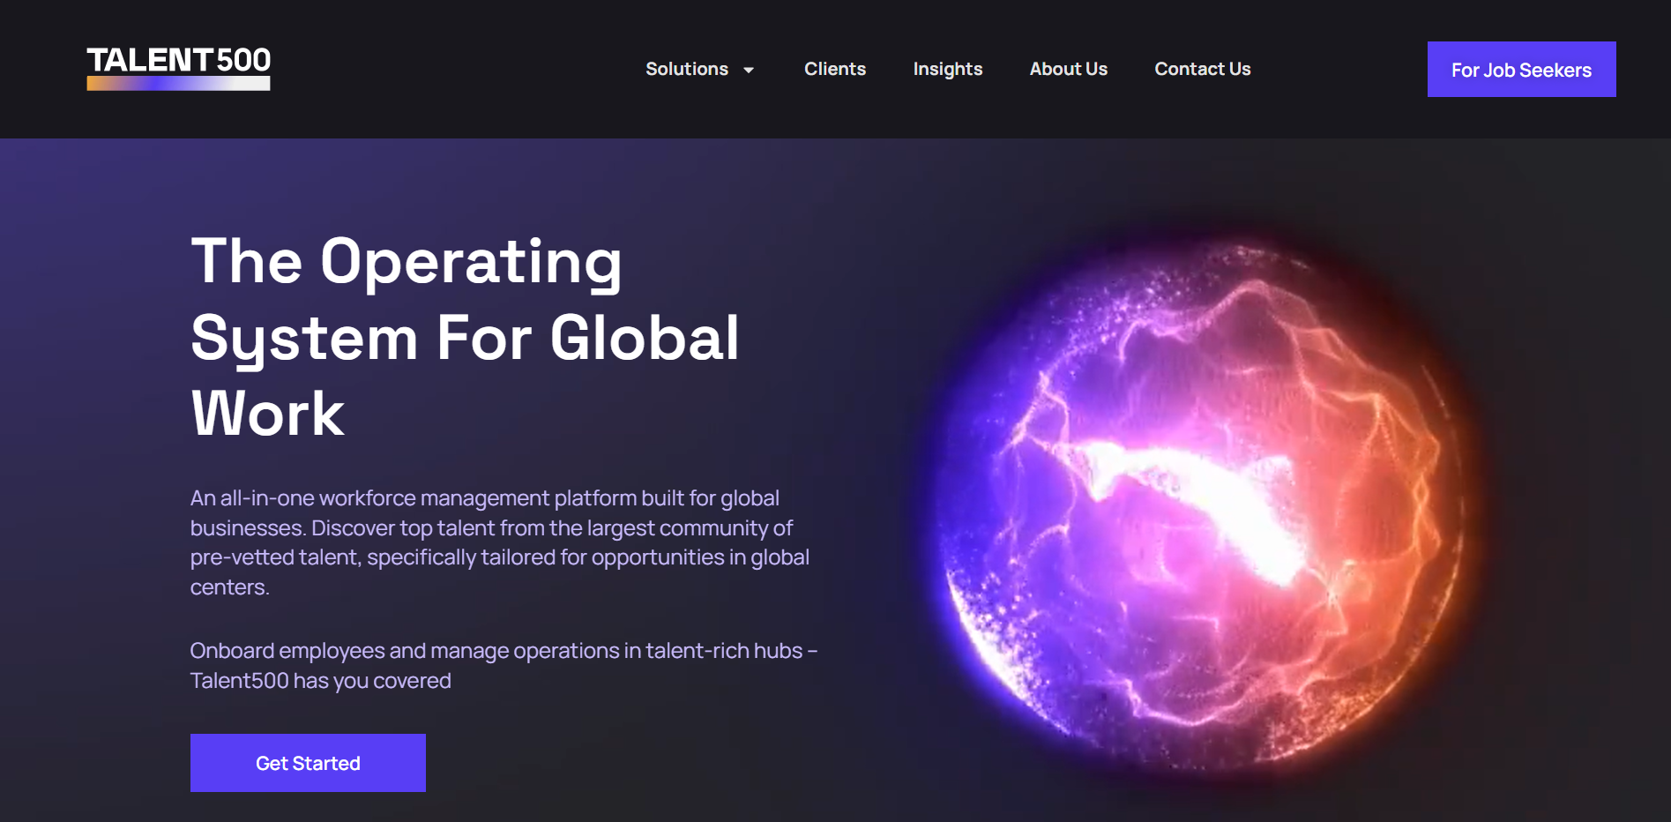Click the "The Operating" headline line
Image resolution: width=1671 pixels, height=822 pixels.
coord(407,262)
